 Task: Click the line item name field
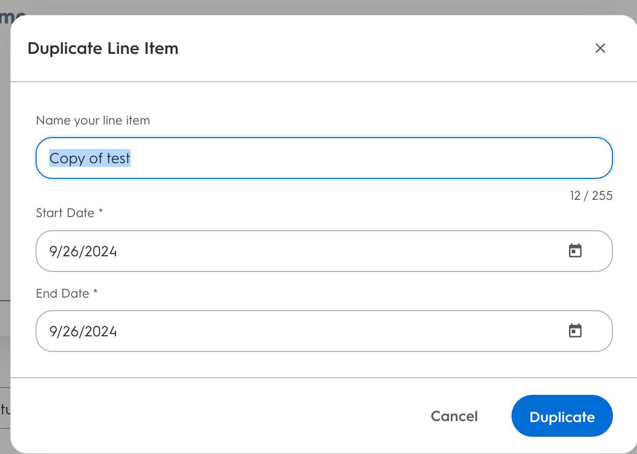(x=323, y=158)
